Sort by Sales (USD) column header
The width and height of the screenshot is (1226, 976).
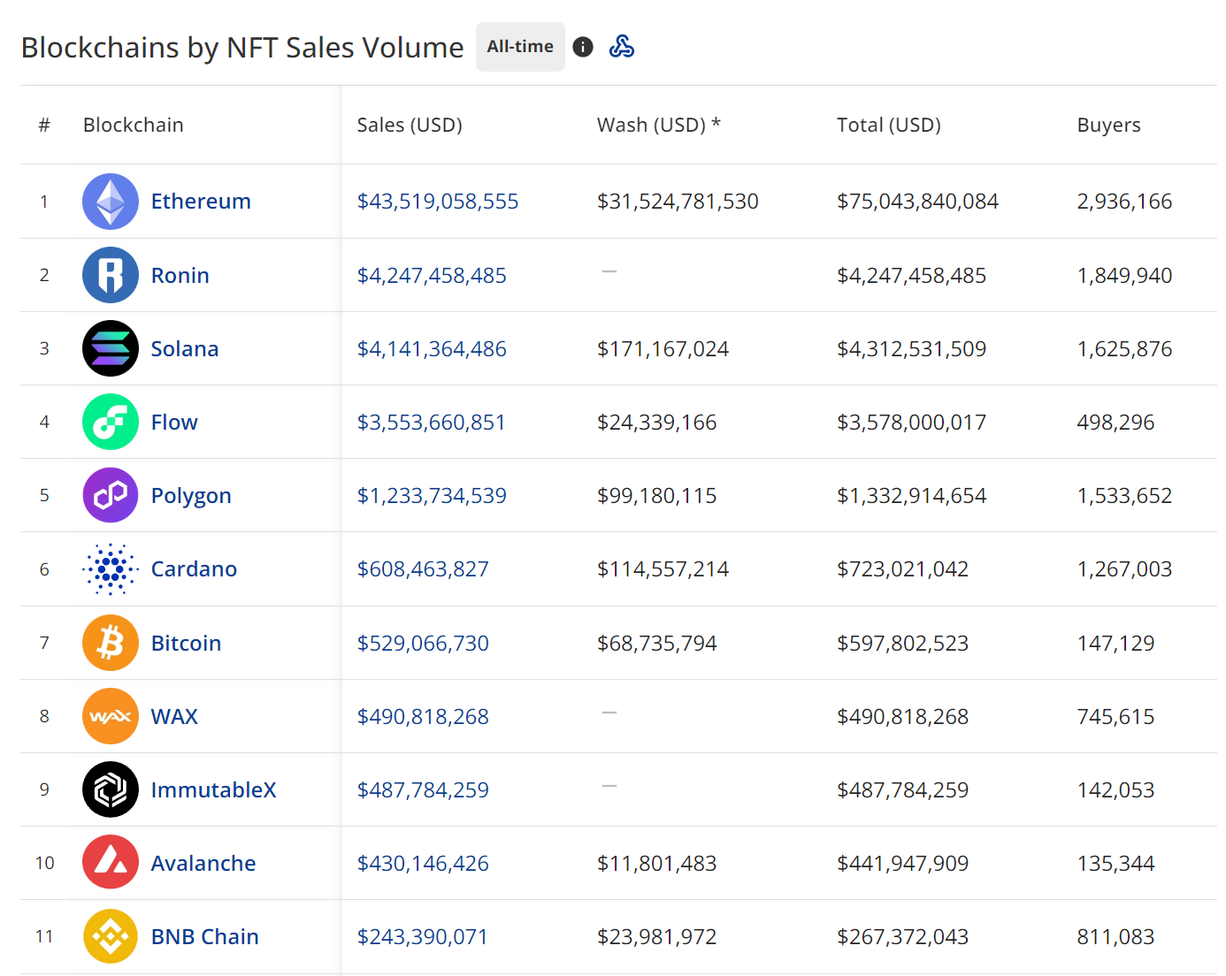click(410, 125)
